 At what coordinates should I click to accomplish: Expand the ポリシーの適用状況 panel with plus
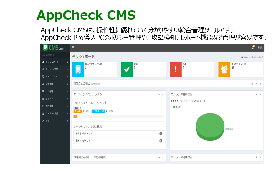tap(256, 157)
